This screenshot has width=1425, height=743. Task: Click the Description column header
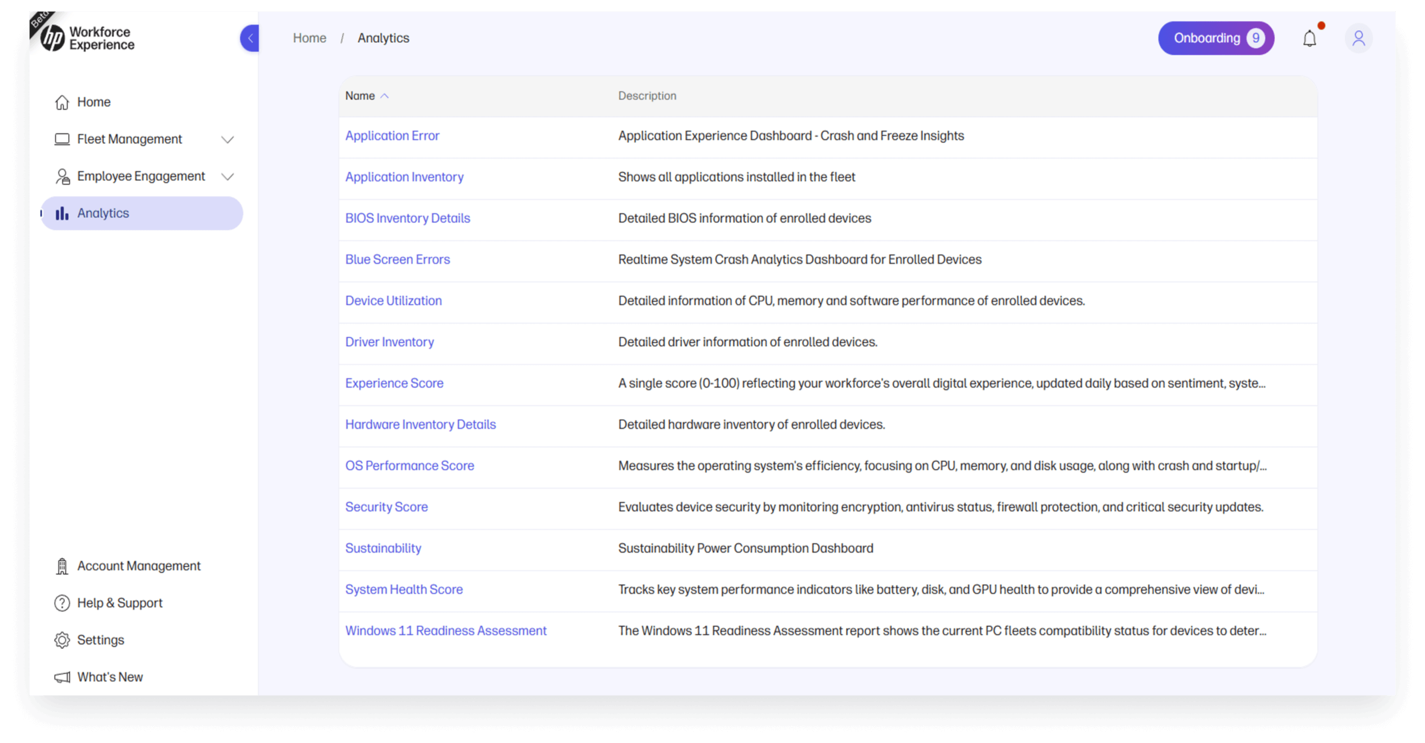647,96
